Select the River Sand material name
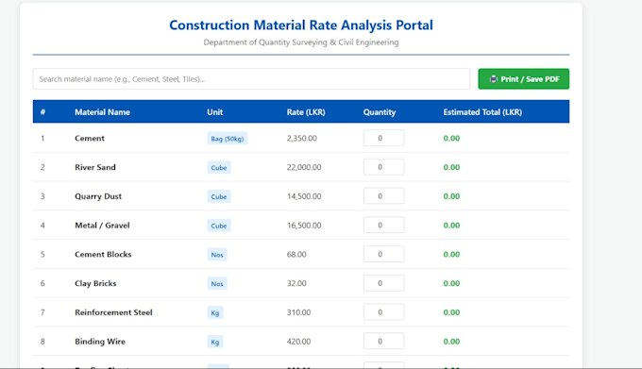Viewport: 642px width, 369px height. click(x=95, y=167)
